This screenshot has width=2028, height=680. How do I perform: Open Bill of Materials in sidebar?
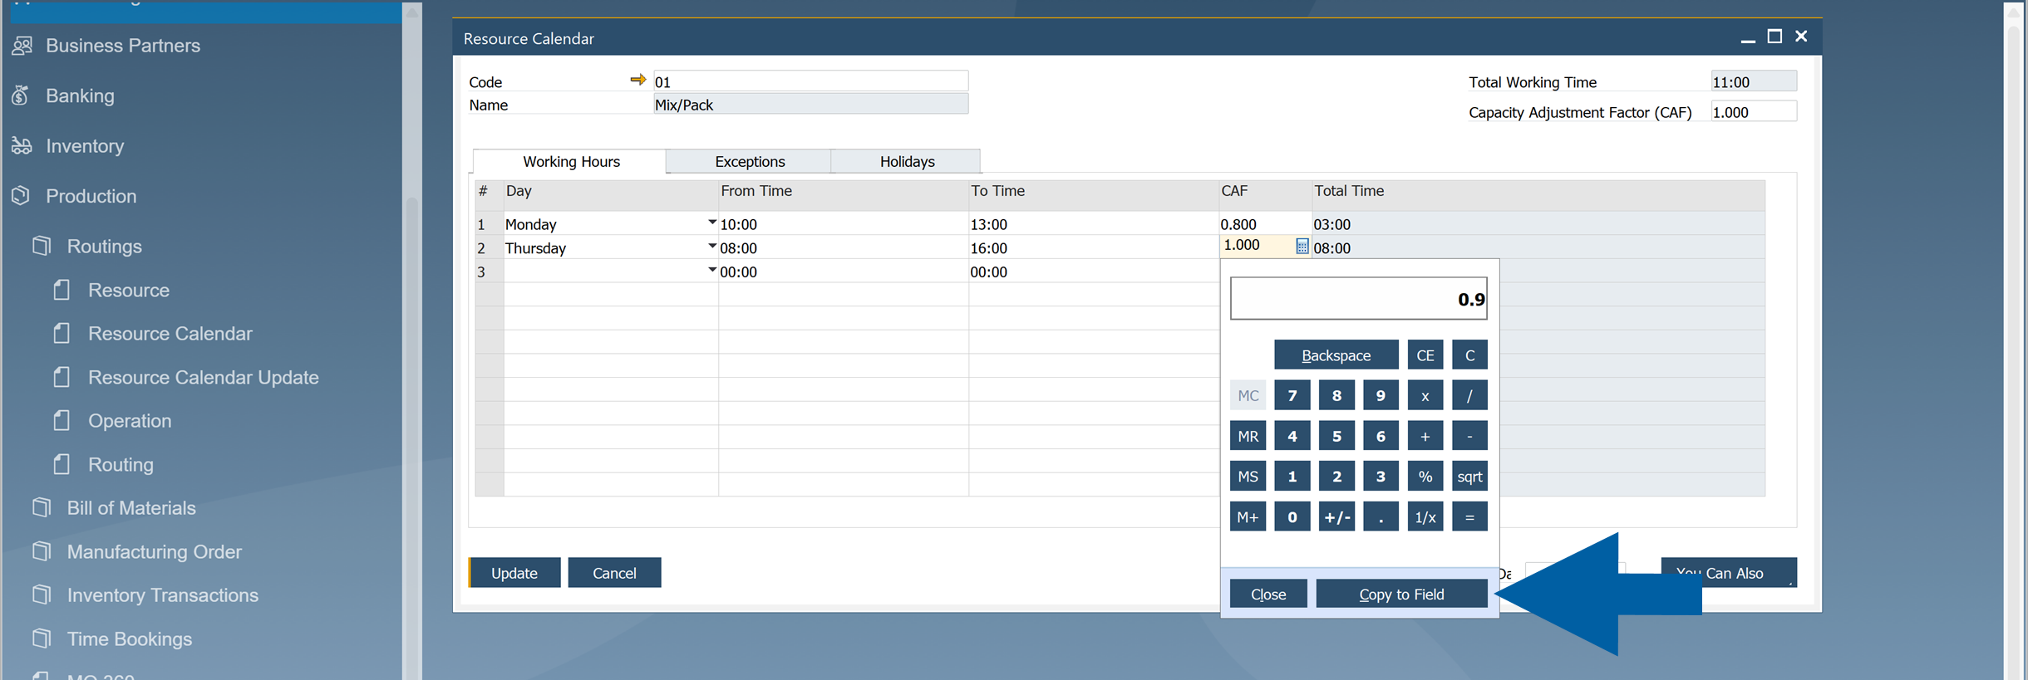click(x=131, y=507)
